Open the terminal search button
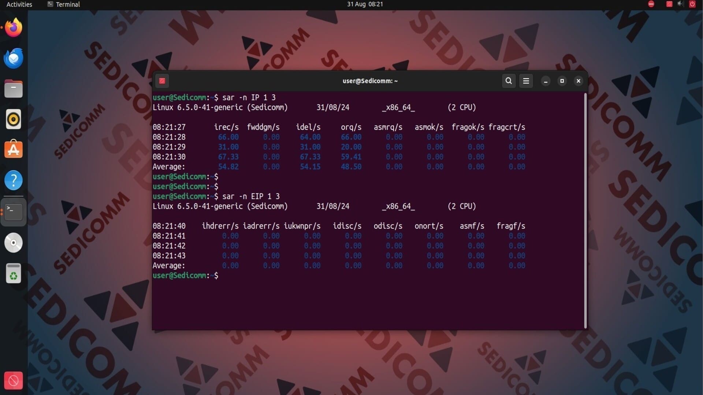Image resolution: width=703 pixels, height=395 pixels. click(x=509, y=81)
